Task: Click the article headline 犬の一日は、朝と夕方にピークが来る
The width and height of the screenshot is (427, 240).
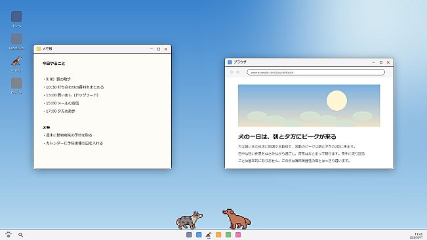Action: tap(287, 136)
